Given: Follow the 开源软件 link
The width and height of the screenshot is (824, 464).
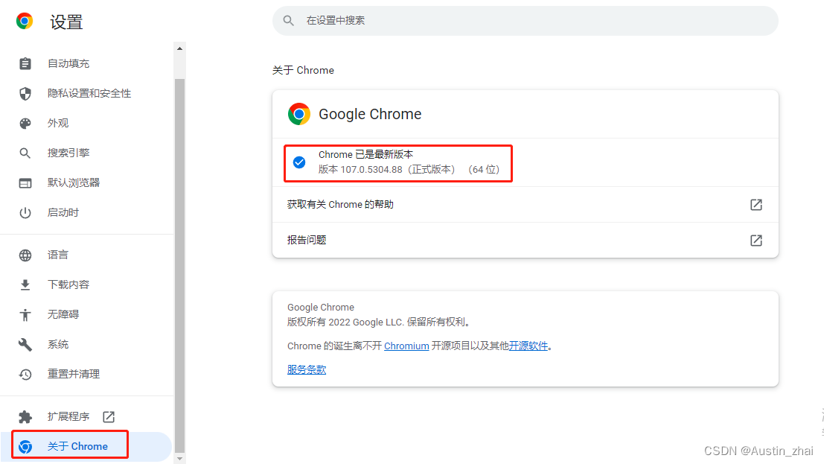Looking at the screenshot, I should pyautogui.click(x=528, y=346).
